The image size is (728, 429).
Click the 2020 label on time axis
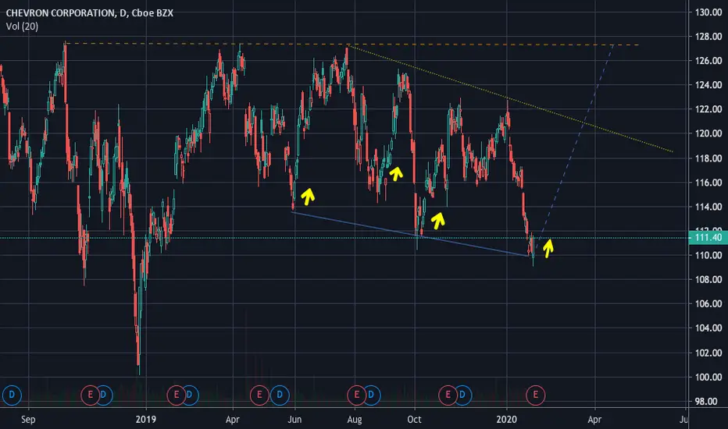(x=506, y=420)
